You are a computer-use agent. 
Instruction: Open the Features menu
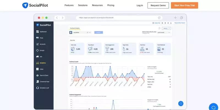point(69,5)
